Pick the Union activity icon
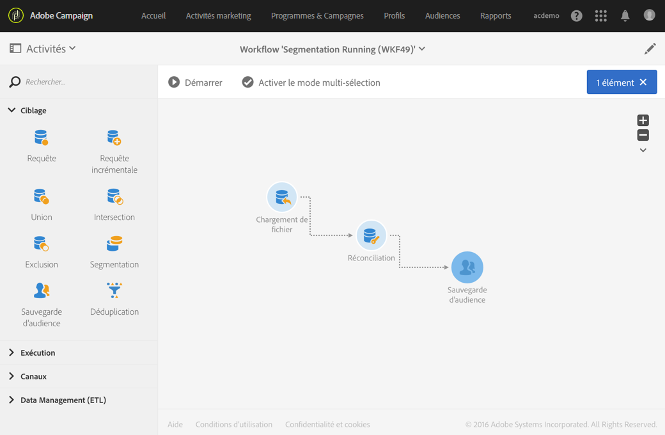665x435 pixels. click(x=42, y=197)
